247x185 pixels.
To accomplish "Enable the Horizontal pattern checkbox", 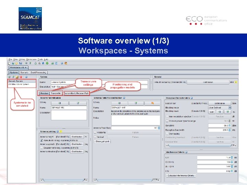I will point(95,133).
